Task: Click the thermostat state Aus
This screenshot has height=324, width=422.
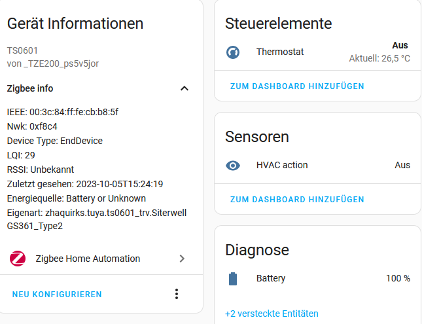Action: tap(400, 45)
